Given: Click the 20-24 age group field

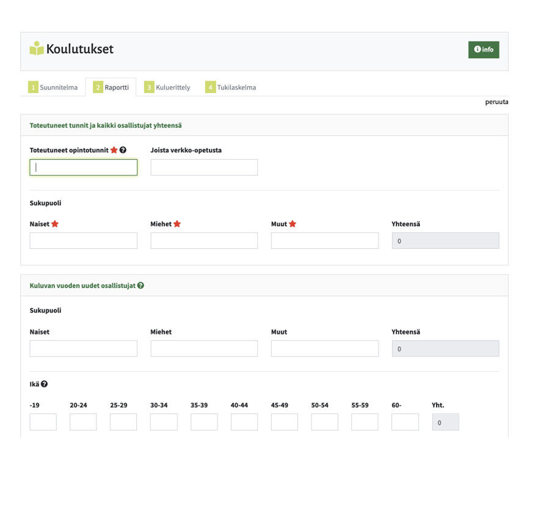Looking at the screenshot, I should coord(83,422).
